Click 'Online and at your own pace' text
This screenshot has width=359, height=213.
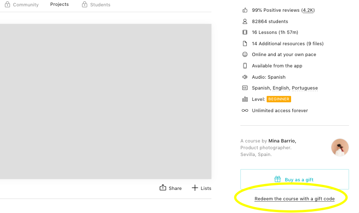click(x=284, y=54)
